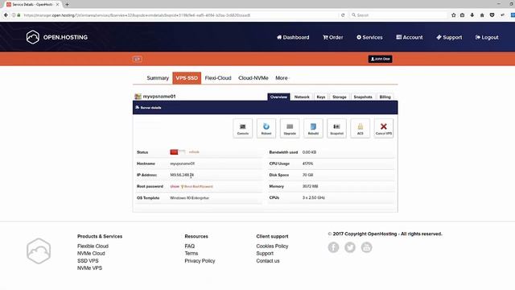Close the Service Details browser tab

point(57,5)
